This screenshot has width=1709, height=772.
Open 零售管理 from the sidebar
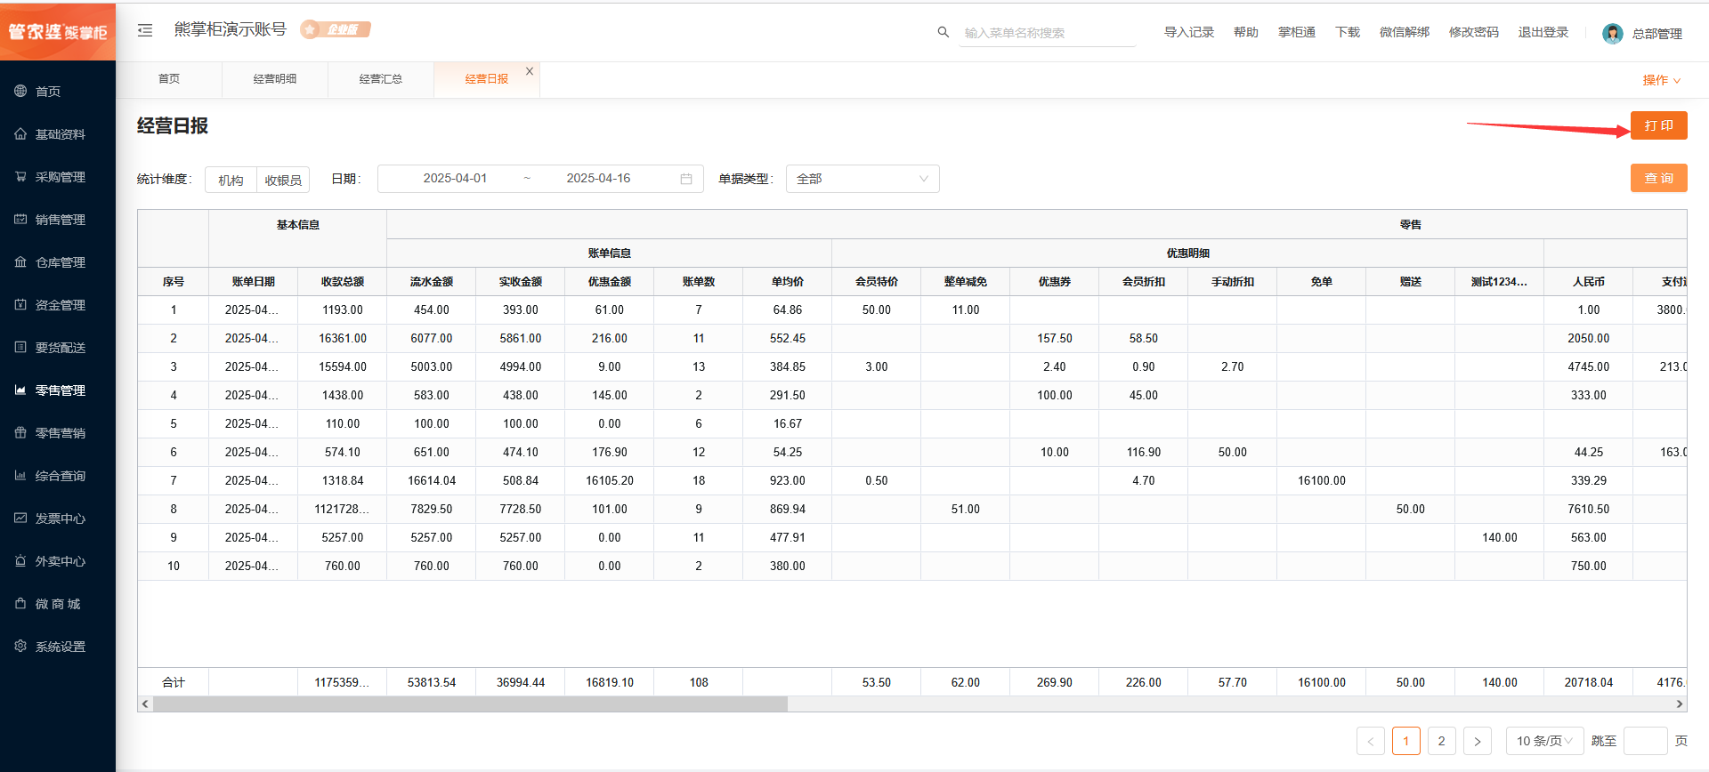click(x=60, y=390)
